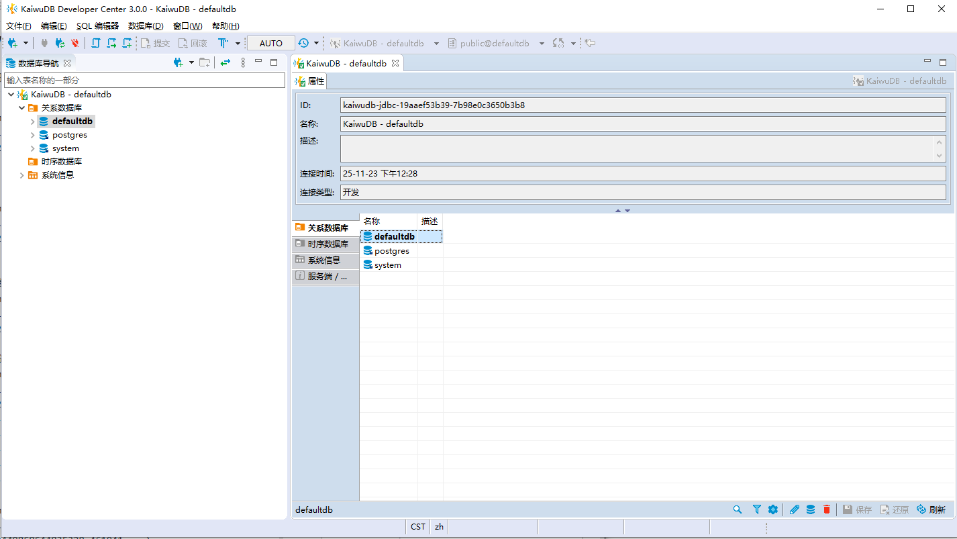
Task: Click the new connection plug icon in main toolbar
Action: point(13,43)
